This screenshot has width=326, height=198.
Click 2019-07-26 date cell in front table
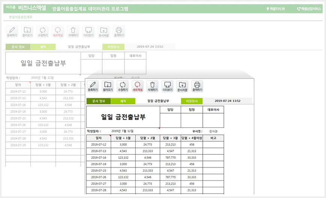98,177
